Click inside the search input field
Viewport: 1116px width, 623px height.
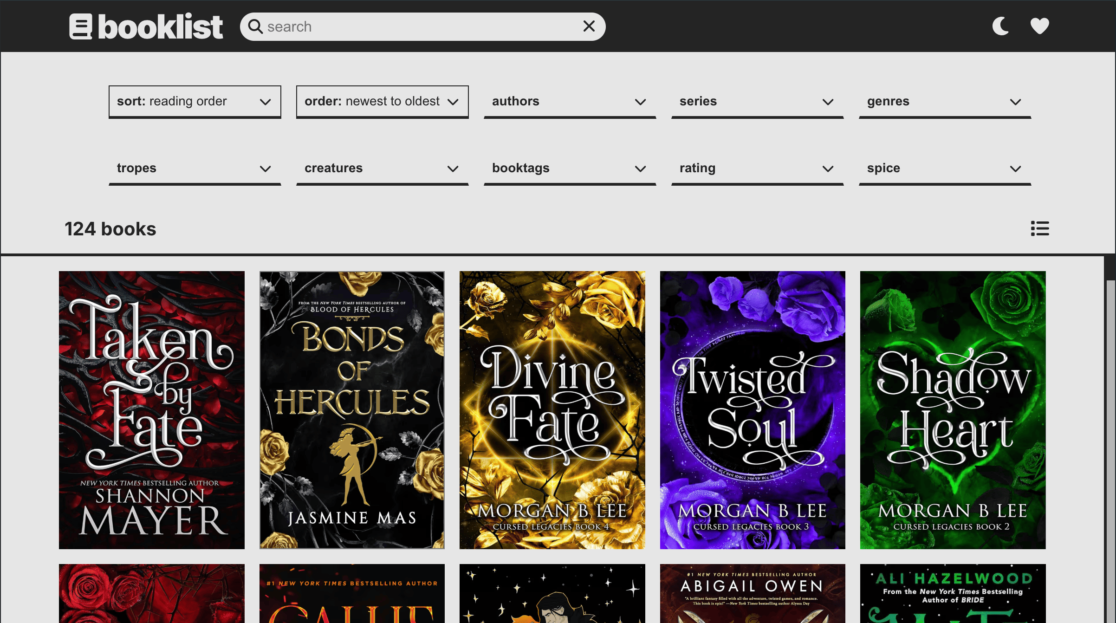pyautogui.click(x=418, y=26)
